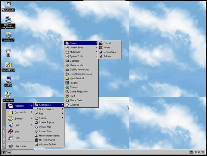Launch Hearts from the Games menu

coord(110,47)
